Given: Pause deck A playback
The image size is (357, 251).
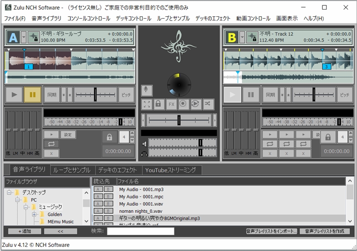Looking at the screenshot, I should coord(33,95).
